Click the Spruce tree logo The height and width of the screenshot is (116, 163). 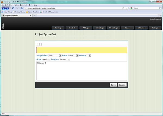[x=3, y=26]
